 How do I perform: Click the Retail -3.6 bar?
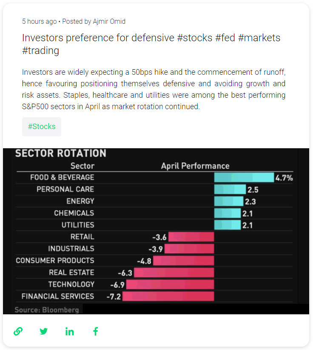(191, 237)
